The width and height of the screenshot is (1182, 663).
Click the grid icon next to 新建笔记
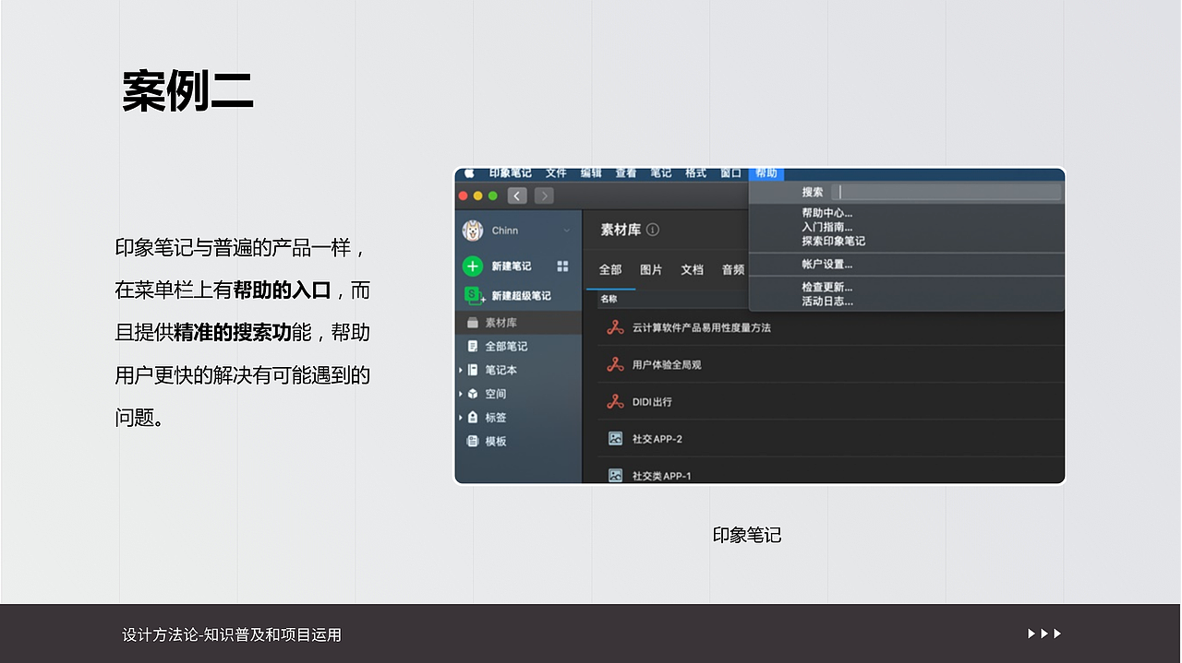point(562,266)
